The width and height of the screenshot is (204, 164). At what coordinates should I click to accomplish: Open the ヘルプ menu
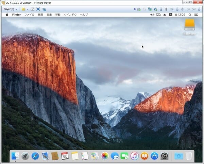pyautogui.click(x=84, y=15)
